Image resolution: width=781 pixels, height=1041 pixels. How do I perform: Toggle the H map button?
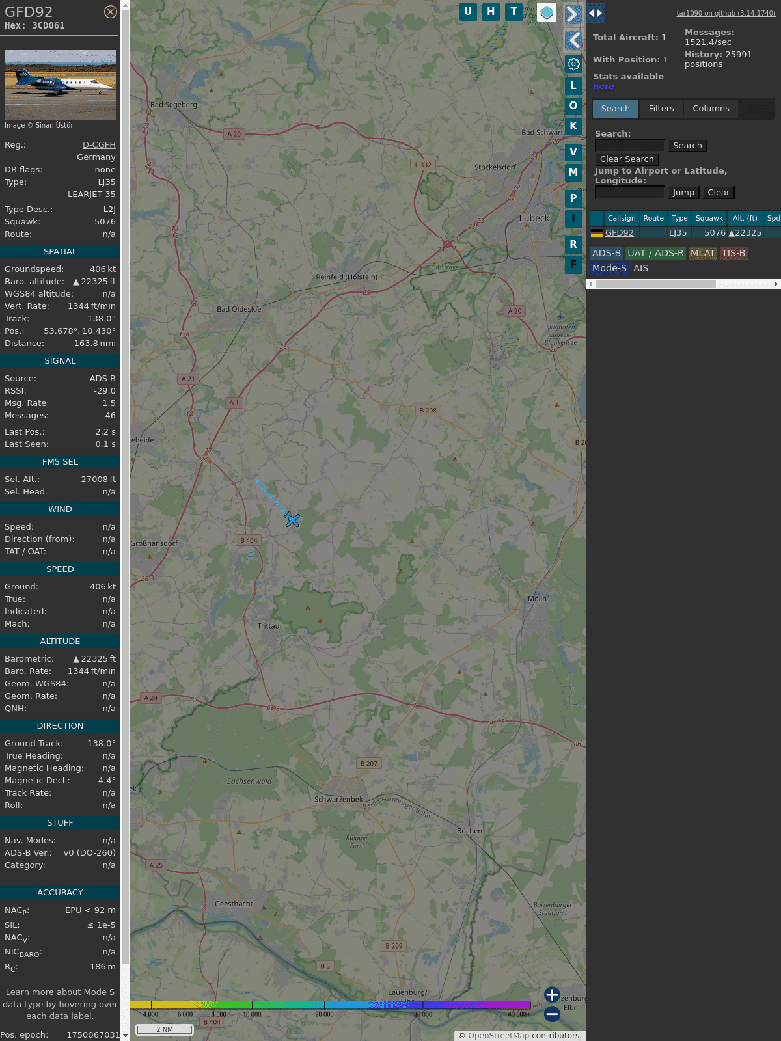491,12
